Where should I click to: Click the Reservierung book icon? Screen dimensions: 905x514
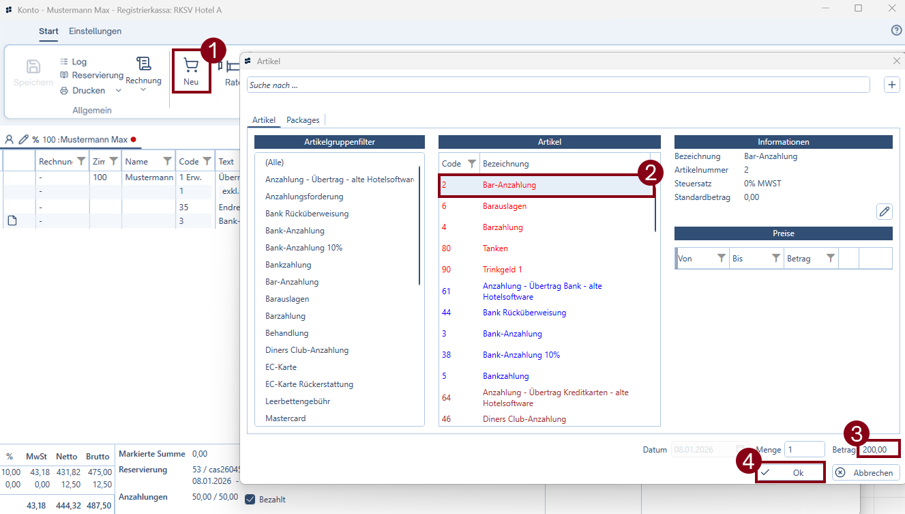coord(64,76)
